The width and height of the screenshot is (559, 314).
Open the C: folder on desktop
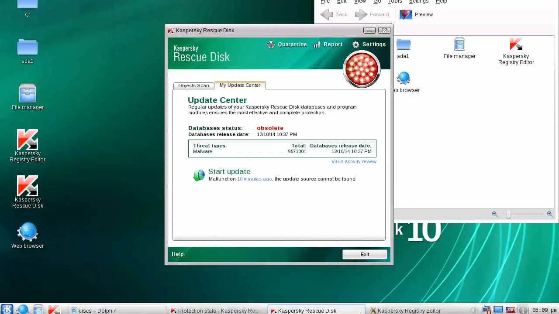[27, 9]
